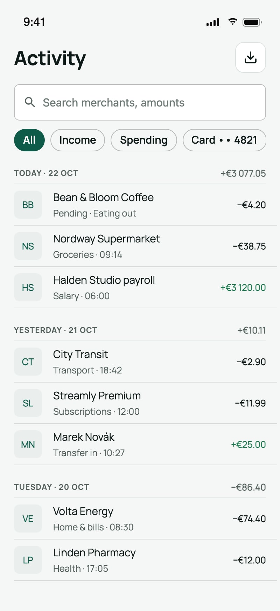
Task: View the Nordway Supermarket transaction details
Action: (x=140, y=246)
